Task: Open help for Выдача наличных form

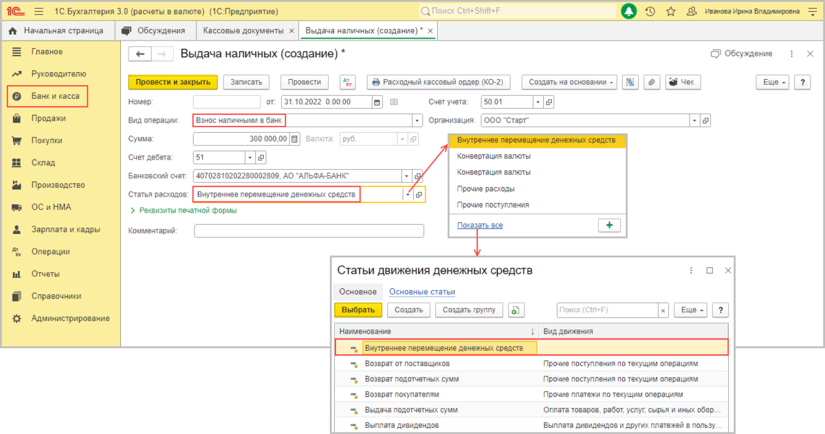Action: tap(802, 82)
